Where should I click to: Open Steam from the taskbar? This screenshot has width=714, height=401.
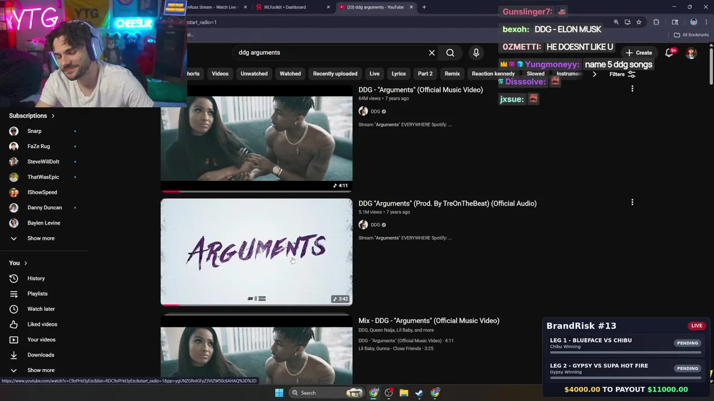click(419, 393)
